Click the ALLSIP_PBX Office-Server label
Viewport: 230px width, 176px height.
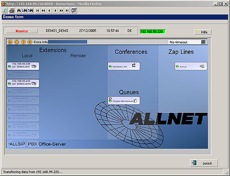click(38, 144)
